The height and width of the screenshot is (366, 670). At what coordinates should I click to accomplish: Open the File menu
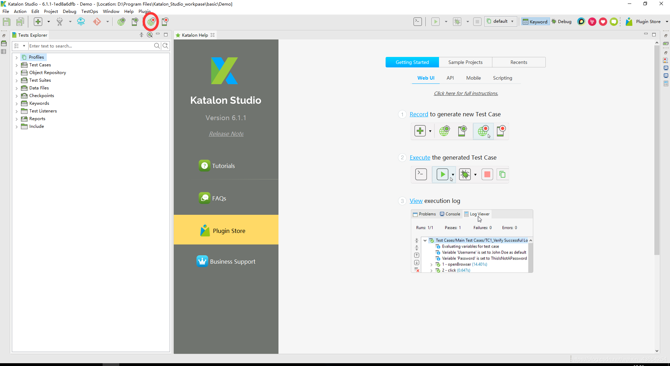pos(6,11)
